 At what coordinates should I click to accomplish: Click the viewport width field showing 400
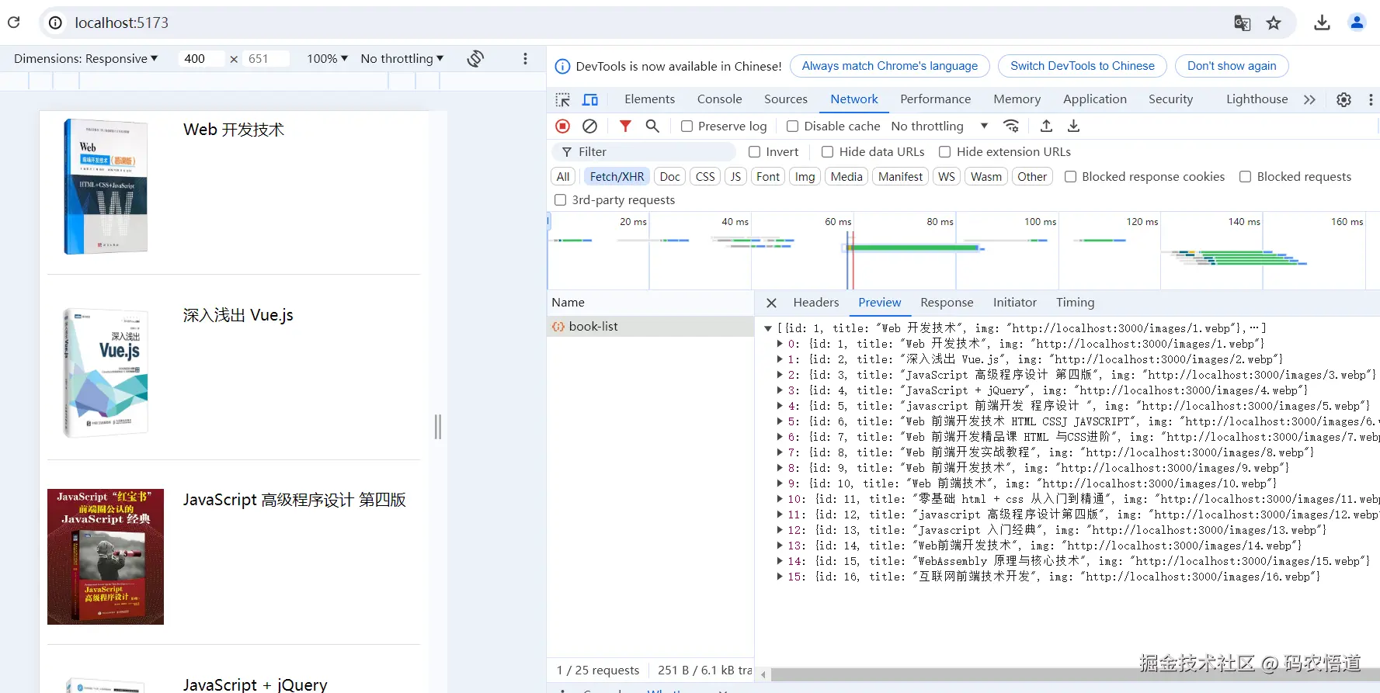pos(200,58)
